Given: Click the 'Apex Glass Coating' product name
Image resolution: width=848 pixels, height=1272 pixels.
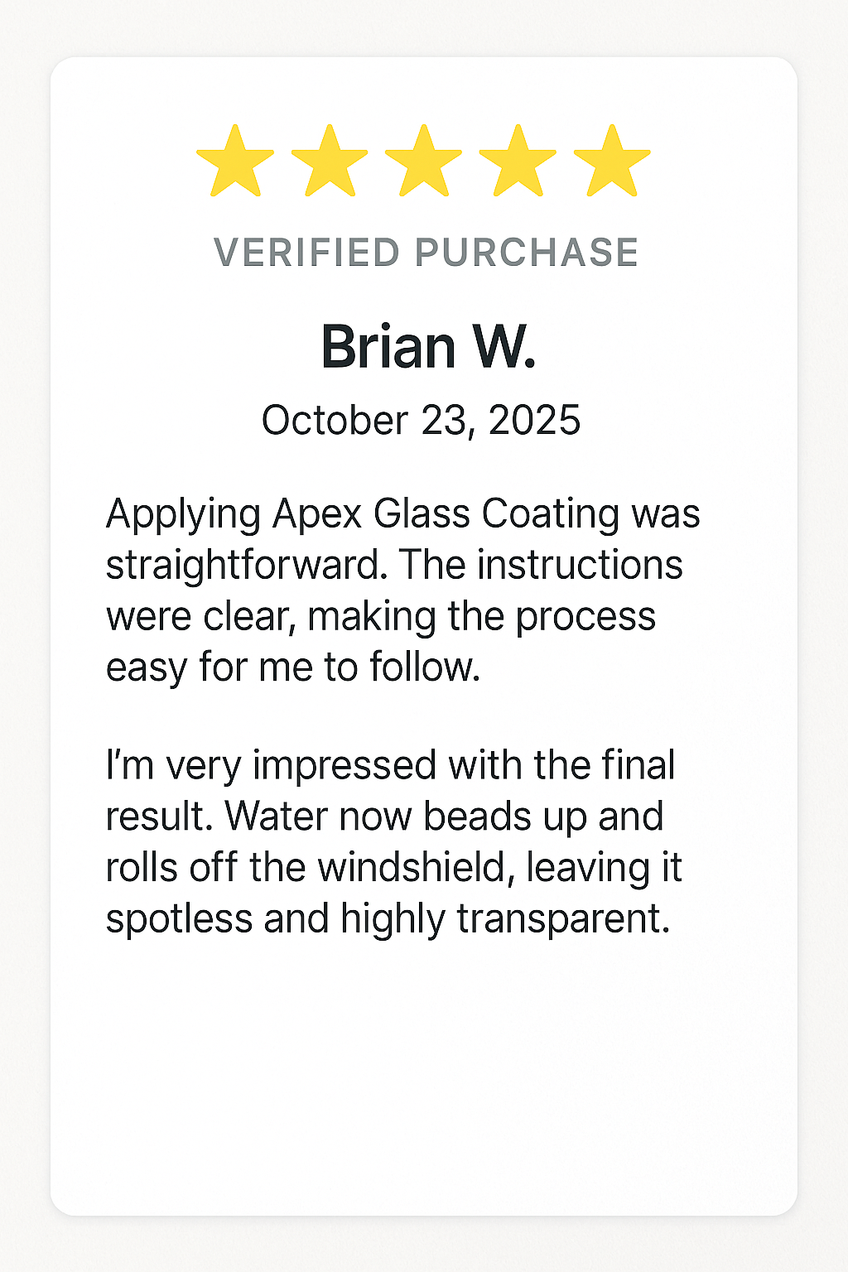Looking at the screenshot, I should (446, 513).
